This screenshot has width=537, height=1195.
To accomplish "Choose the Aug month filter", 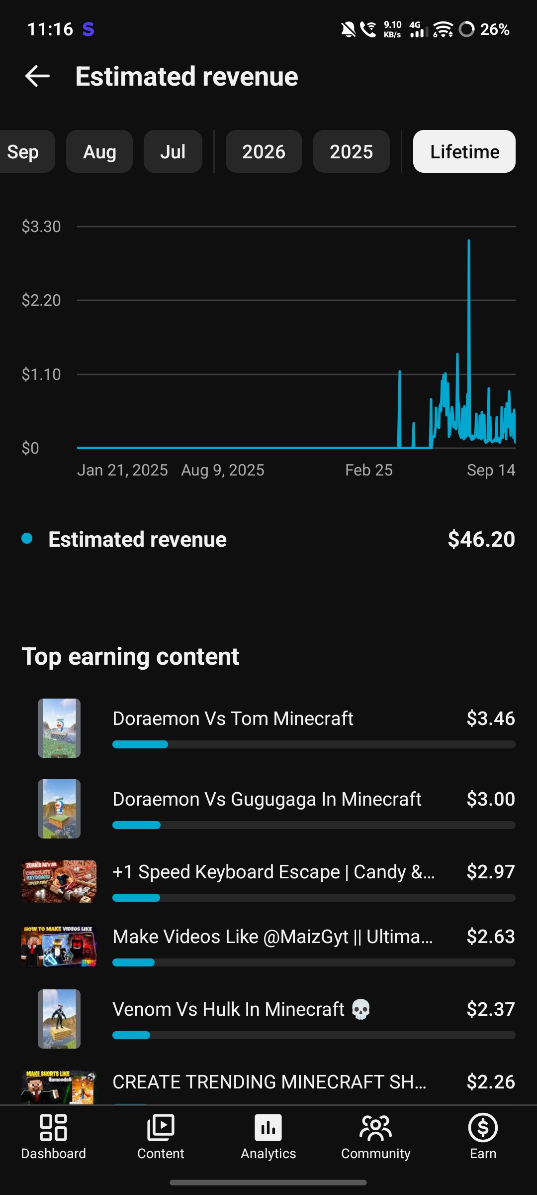I will [x=99, y=151].
